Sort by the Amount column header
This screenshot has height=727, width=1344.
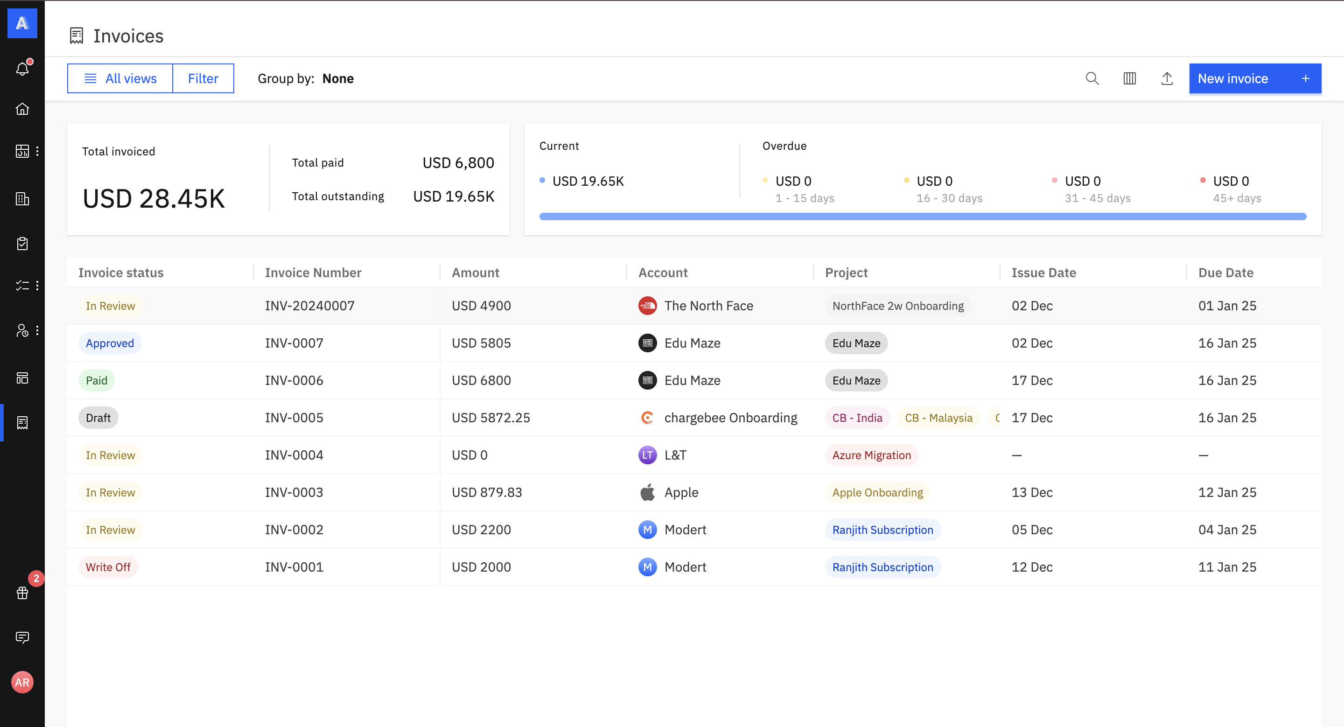click(x=476, y=273)
